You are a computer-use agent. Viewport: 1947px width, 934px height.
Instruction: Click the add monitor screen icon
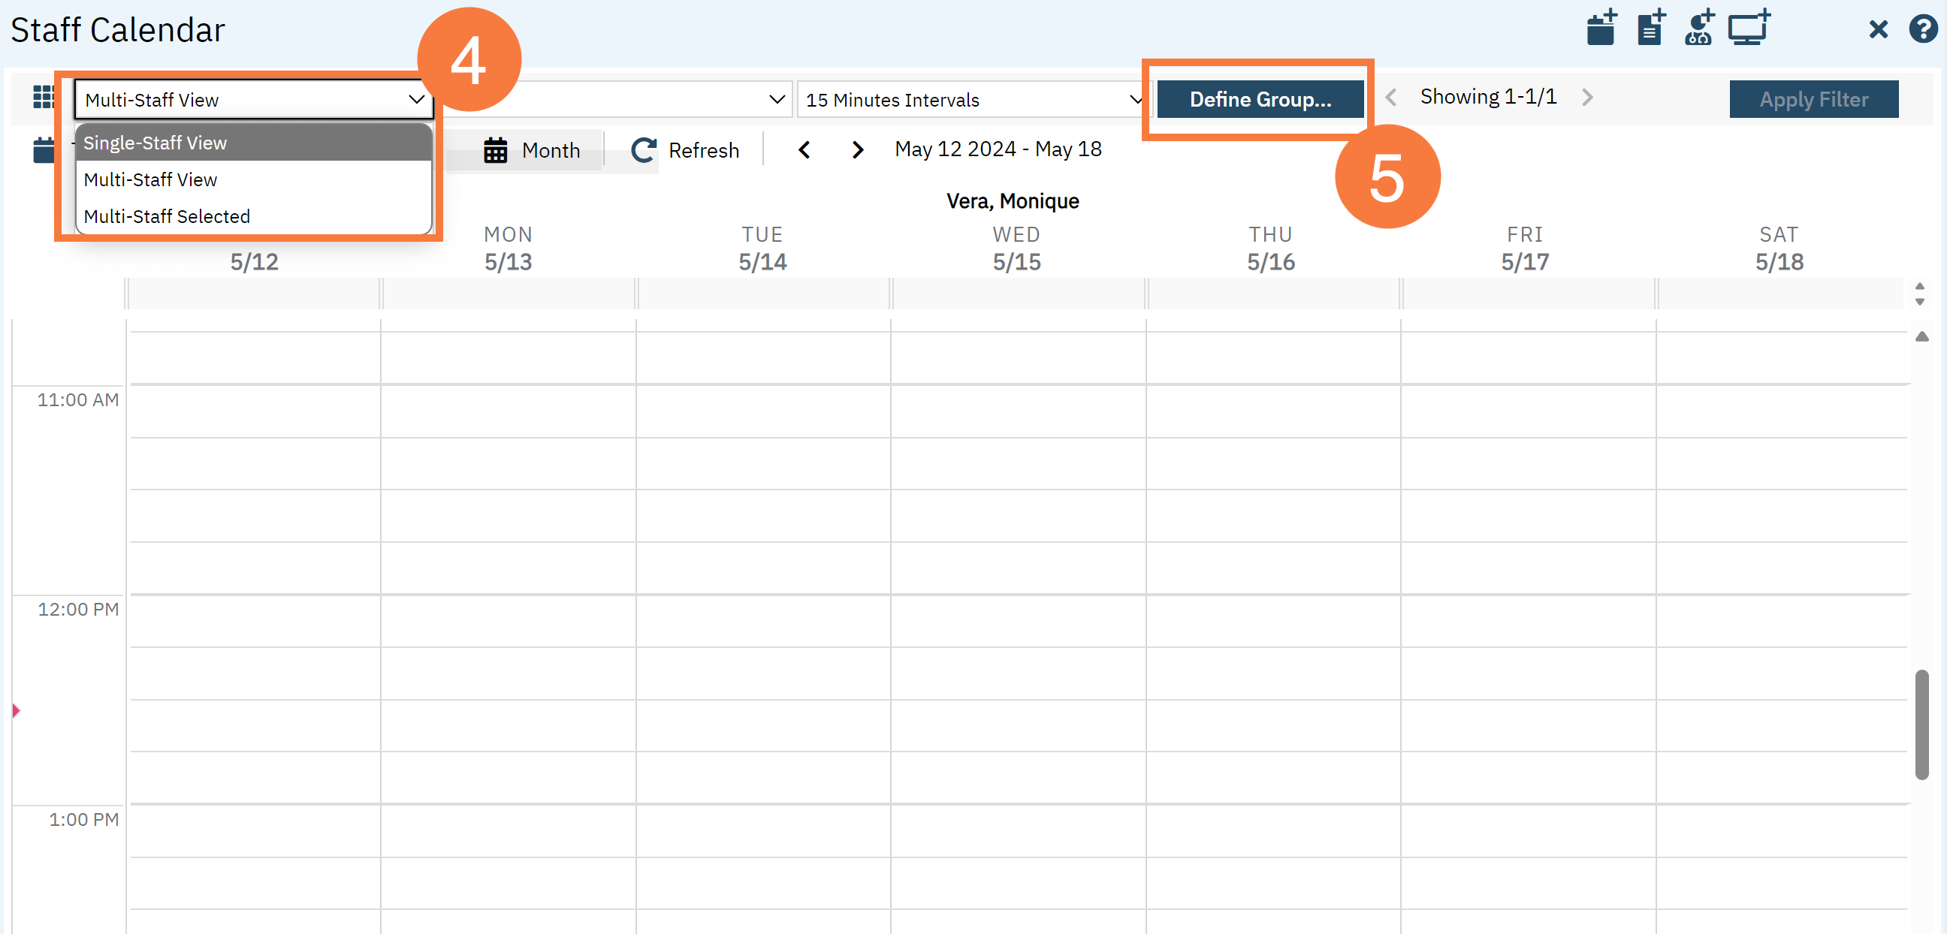1749,29
